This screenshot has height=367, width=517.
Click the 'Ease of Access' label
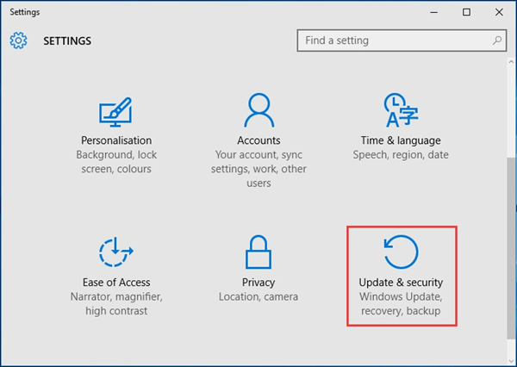(x=116, y=283)
